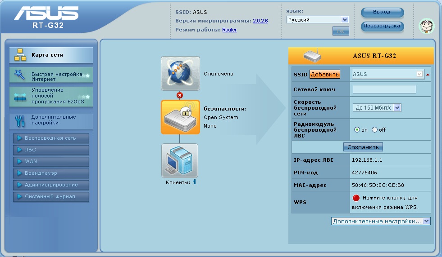The image size is (442, 257).
Task: Open the Router operation mode link
Action: pyautogui.click(x=229, y=30)
